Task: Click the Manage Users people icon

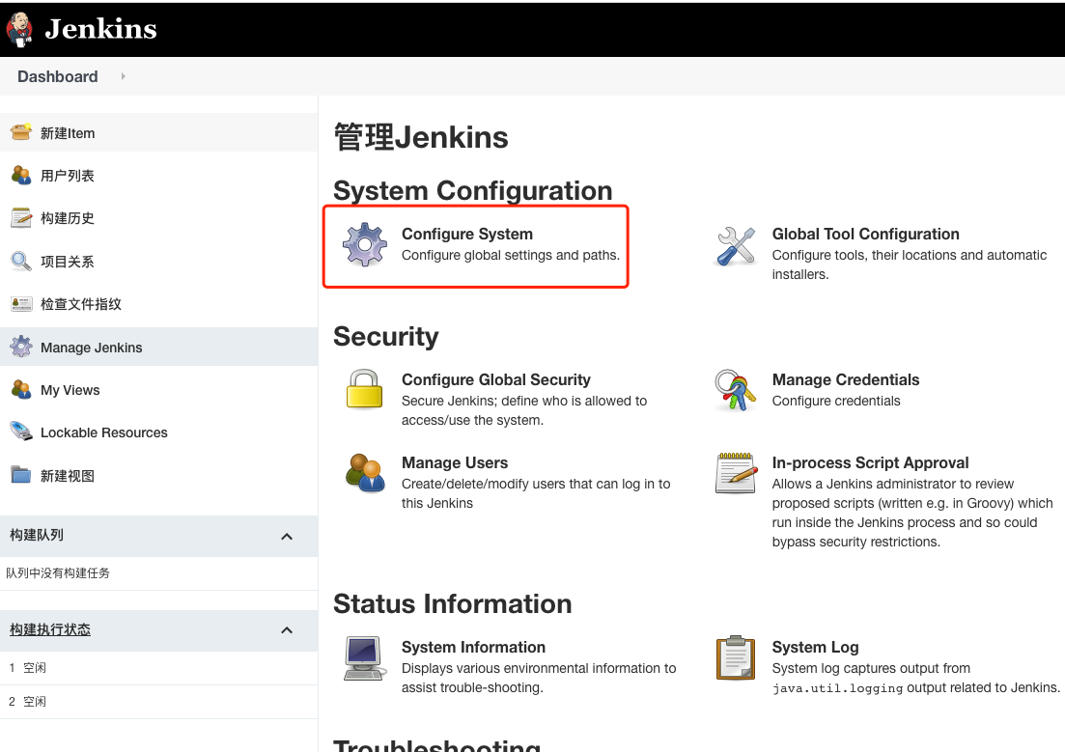Action: pos(365,473)
